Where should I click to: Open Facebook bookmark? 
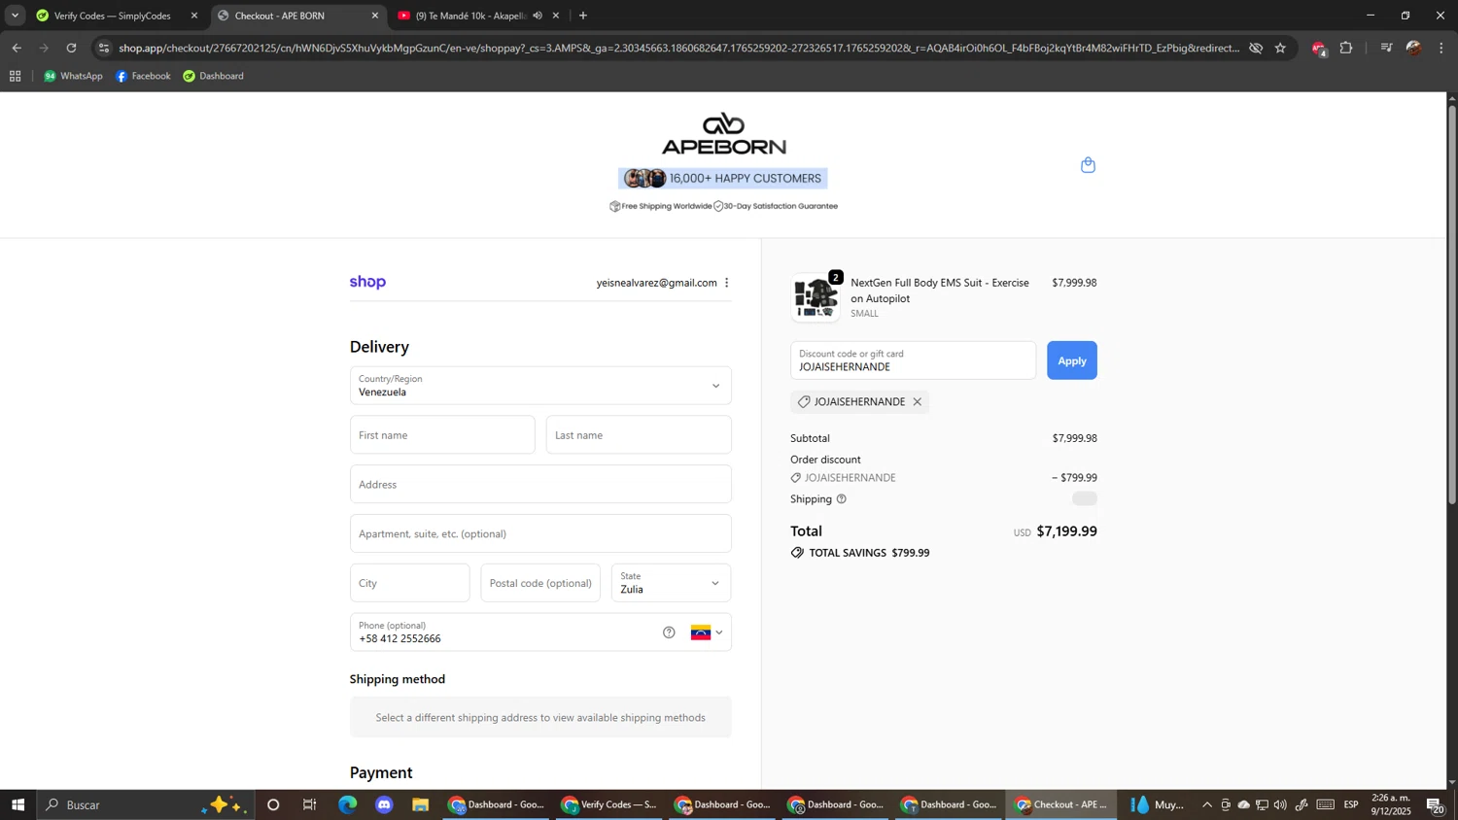pos(143,76)
